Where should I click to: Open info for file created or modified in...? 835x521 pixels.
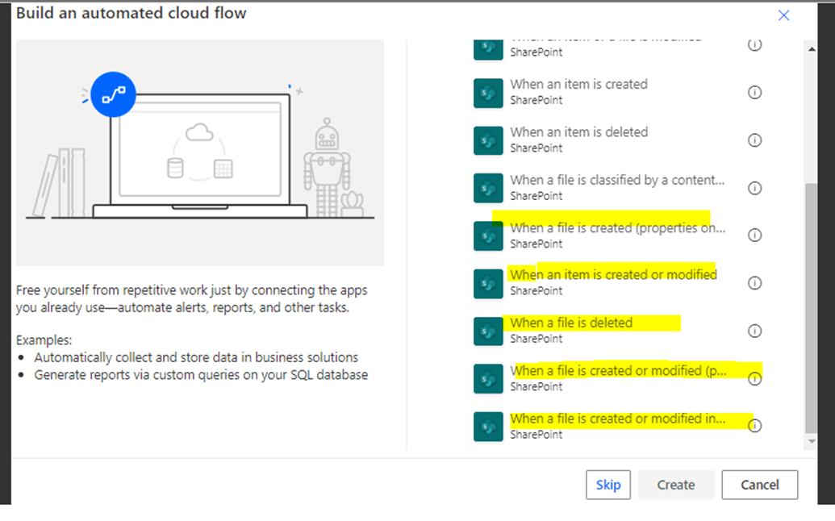[754, 426]
